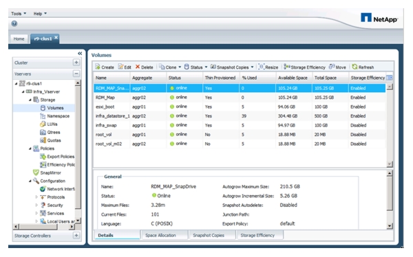Open the Snapshot Copies dropdown
This screenshot has height=257, width=413.
tap(232, 67)
